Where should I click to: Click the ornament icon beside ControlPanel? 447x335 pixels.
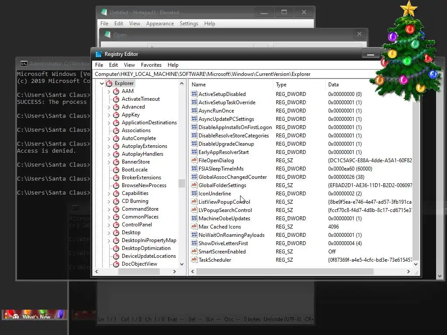[x=116, y=225]
